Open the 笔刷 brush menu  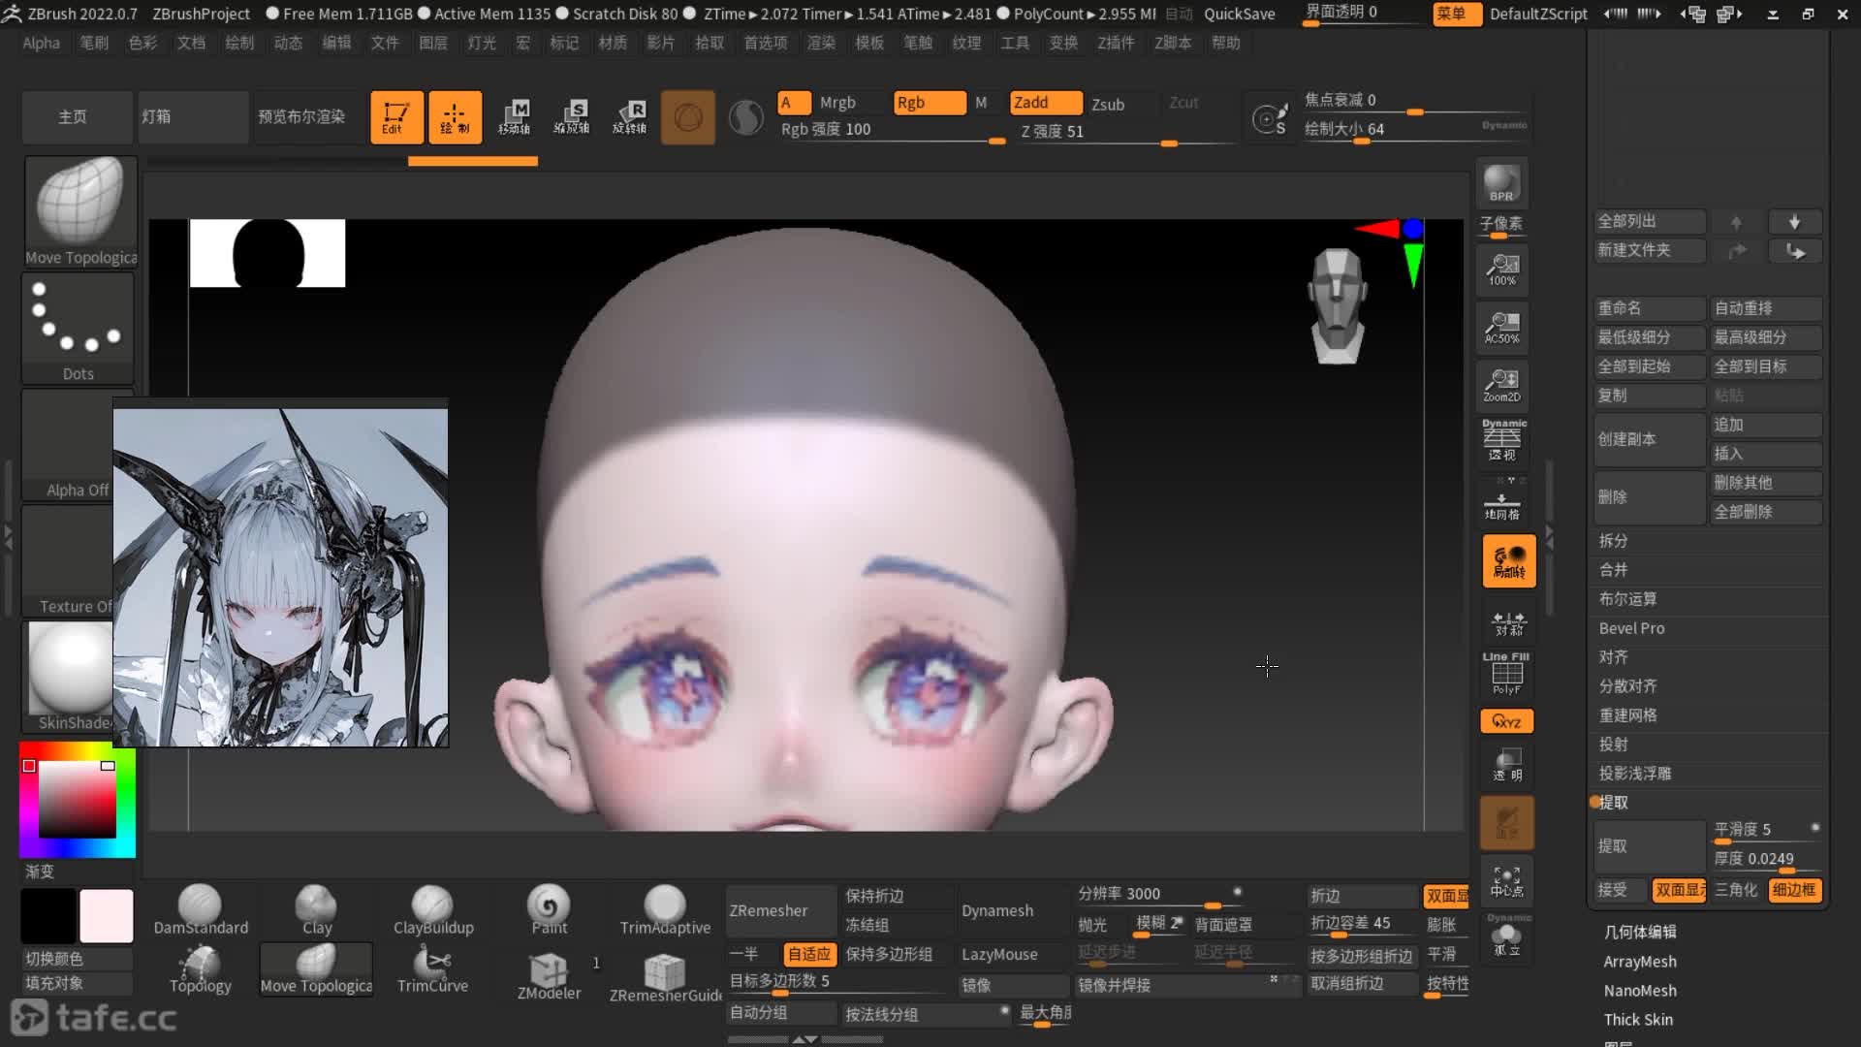[x=94, y=43]
